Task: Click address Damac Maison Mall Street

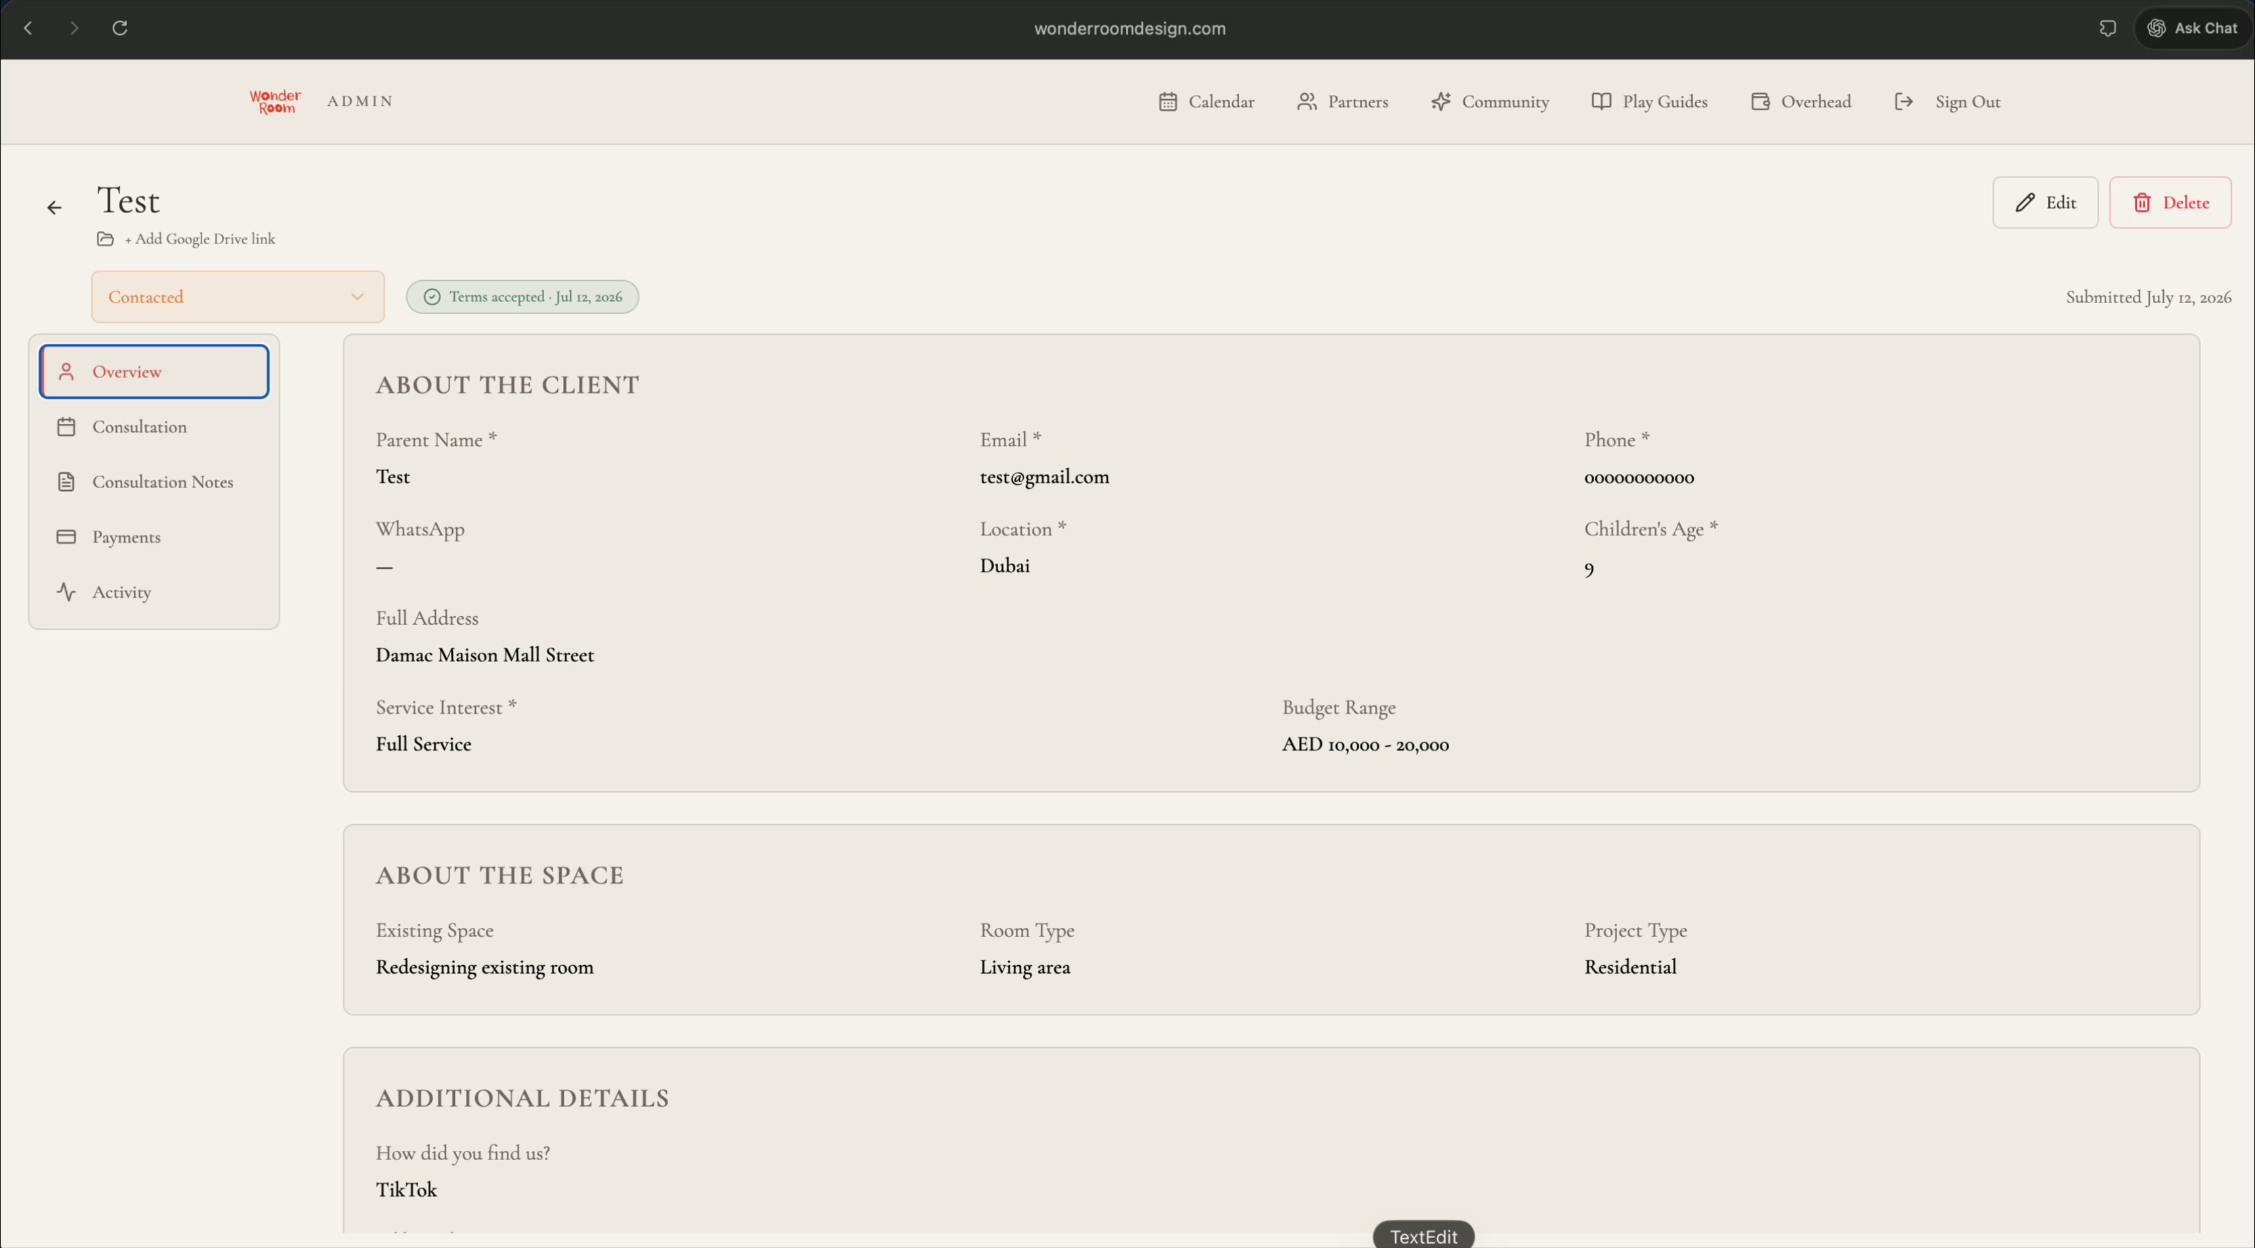Action: pyautogui.click(x=485, y=655)
